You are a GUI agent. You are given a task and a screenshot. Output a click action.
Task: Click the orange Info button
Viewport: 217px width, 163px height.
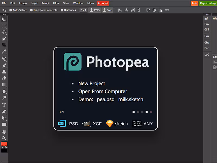point(194,3)
